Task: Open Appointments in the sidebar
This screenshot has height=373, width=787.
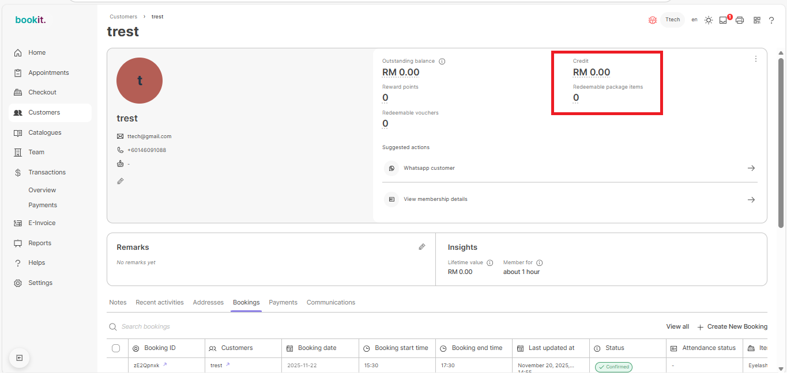Action: (x=48, y=73)
